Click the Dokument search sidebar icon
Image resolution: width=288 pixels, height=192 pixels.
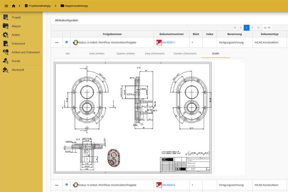(6, 44)
